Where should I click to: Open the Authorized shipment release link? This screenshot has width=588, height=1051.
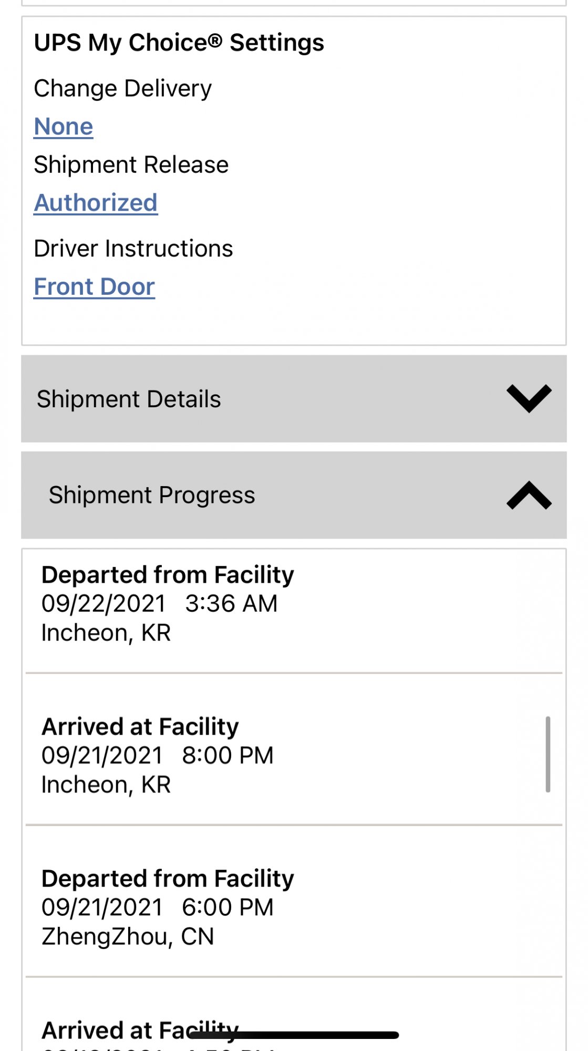point(96,203)
